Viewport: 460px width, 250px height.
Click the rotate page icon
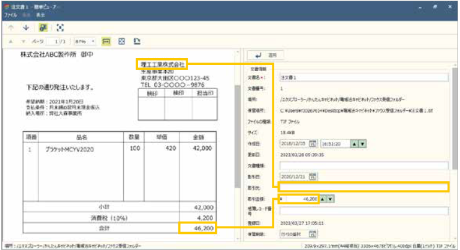pos(136,41)
